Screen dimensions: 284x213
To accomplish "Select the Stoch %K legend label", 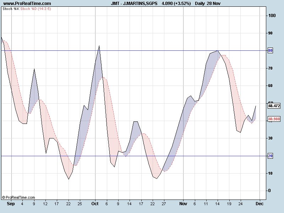I will [x=11, y=9].
